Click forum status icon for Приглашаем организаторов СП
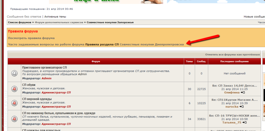This screenshot has height=131, width=265. click(x=14, y=73)
